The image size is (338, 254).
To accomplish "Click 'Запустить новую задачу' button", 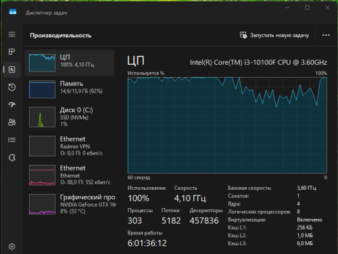I will (274, 35).
